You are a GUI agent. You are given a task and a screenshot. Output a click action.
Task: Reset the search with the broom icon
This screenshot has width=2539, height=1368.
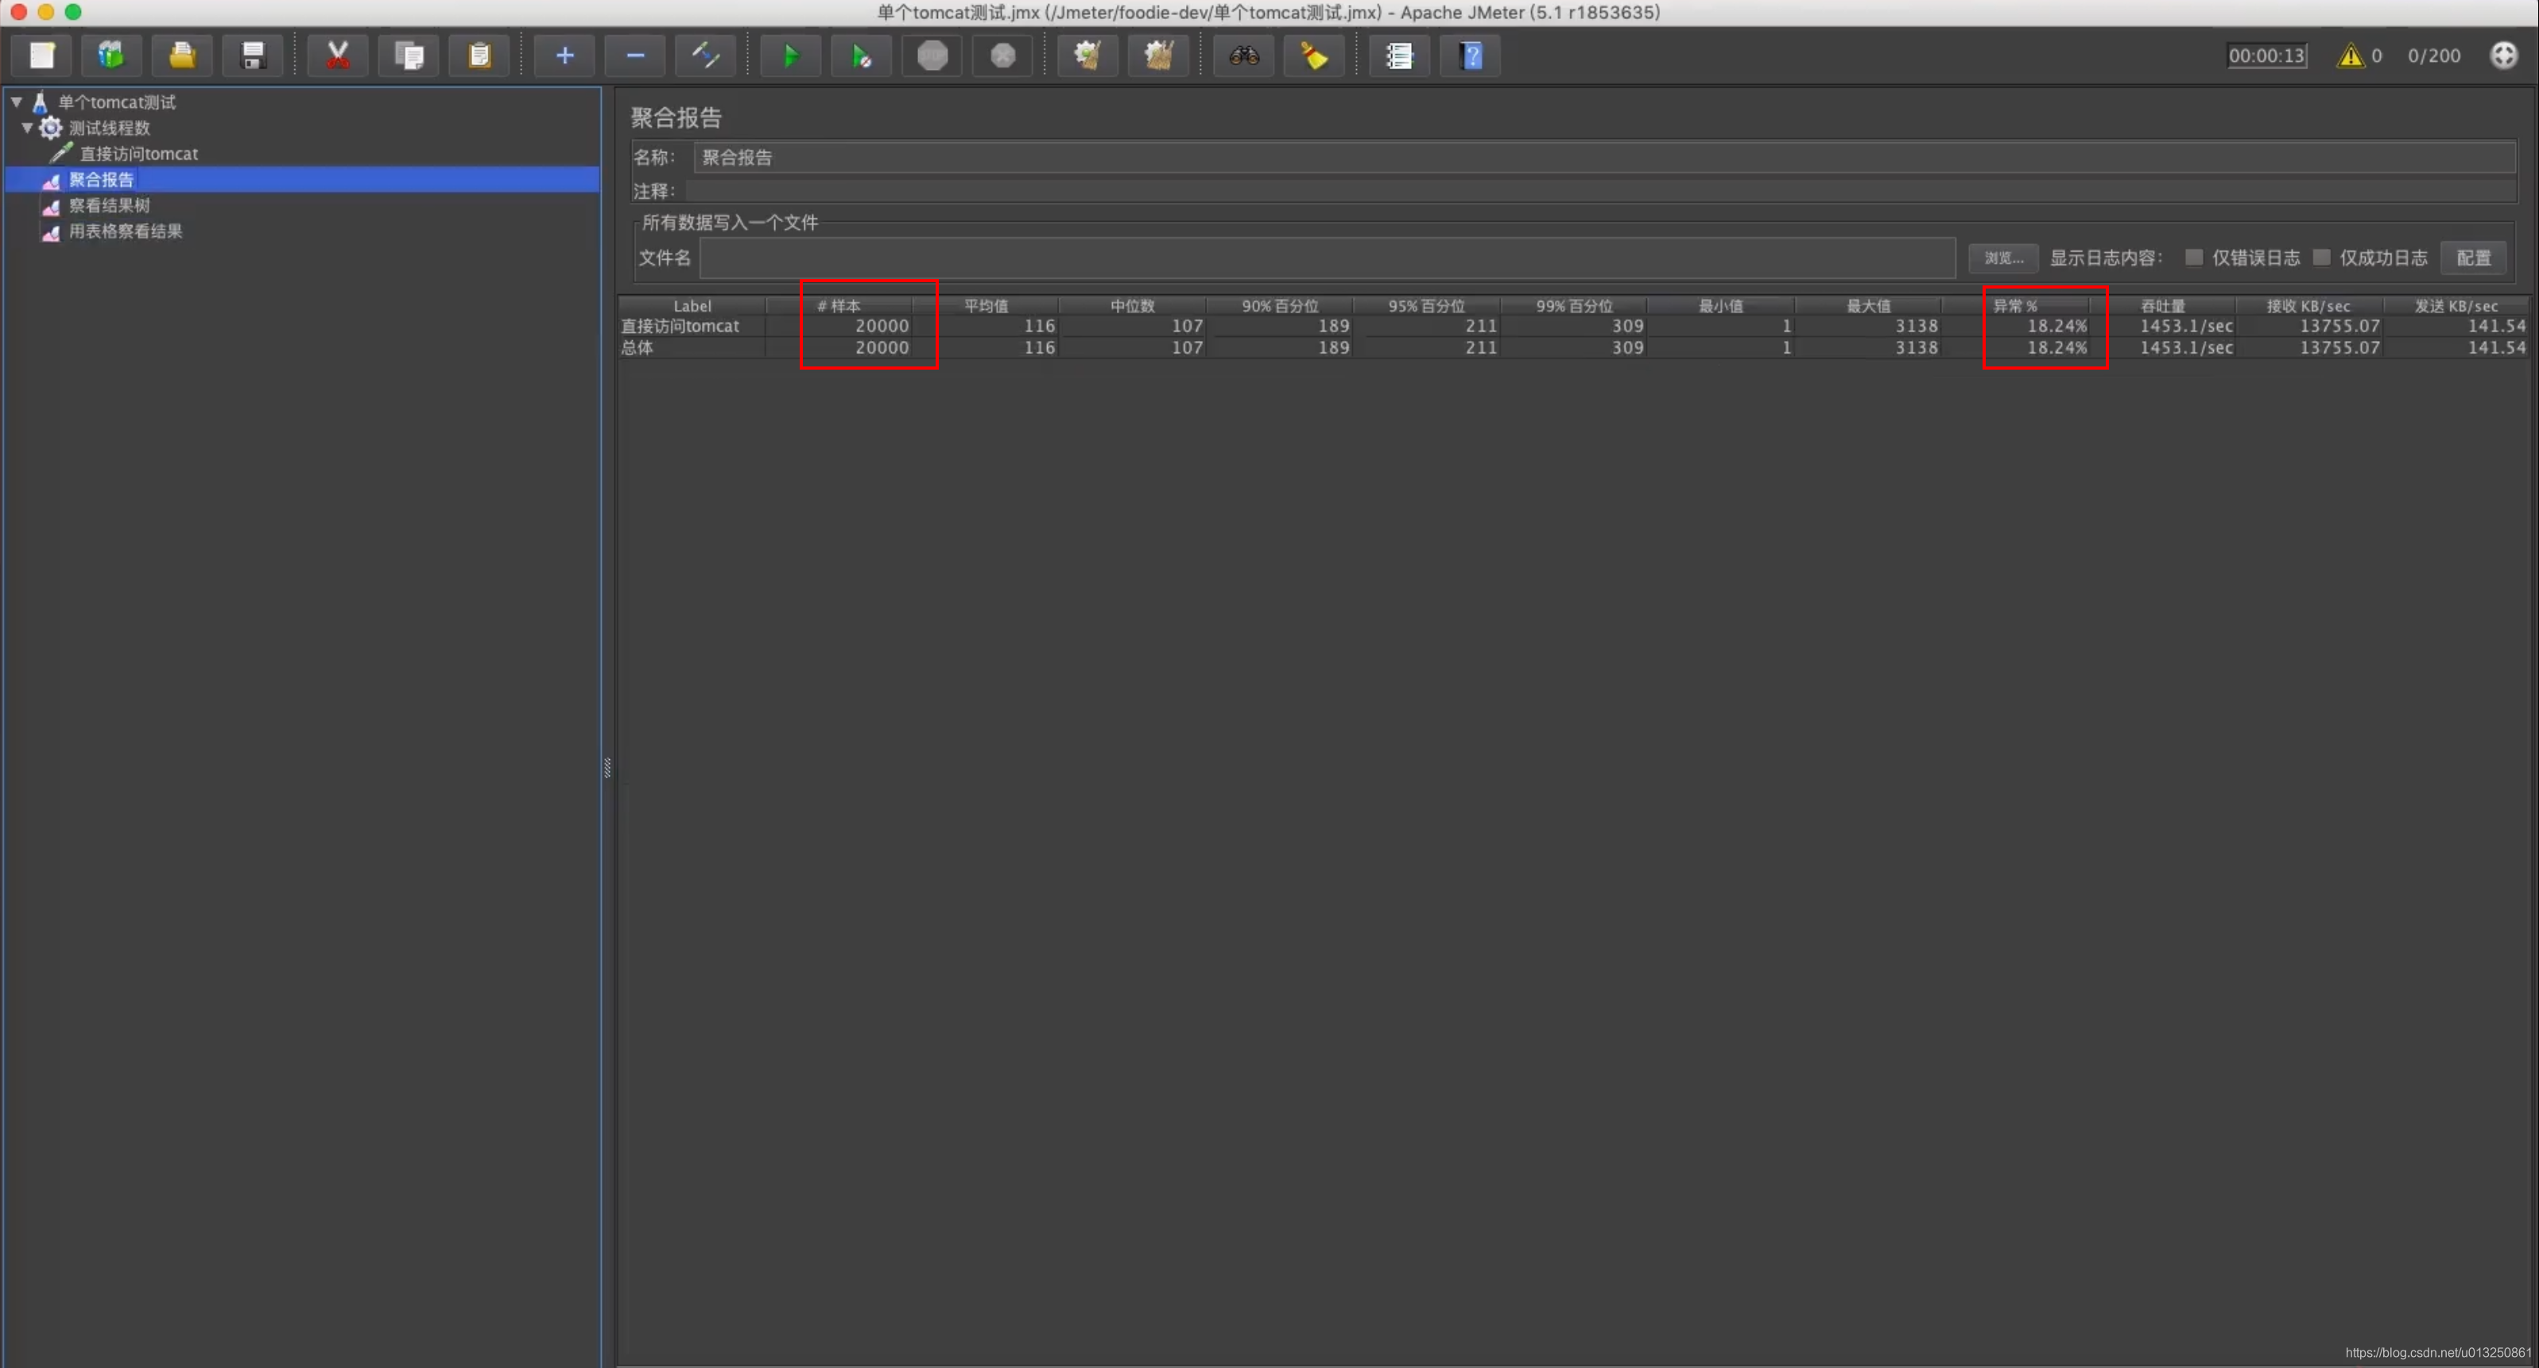(1315, 55)
